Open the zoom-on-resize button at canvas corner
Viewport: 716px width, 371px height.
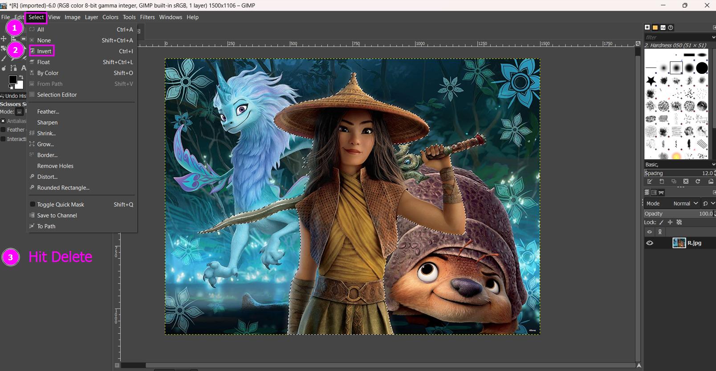pos(638,44)
